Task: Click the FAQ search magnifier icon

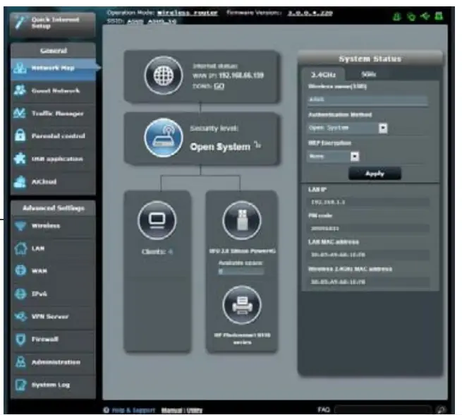Action: click(442, 409)
